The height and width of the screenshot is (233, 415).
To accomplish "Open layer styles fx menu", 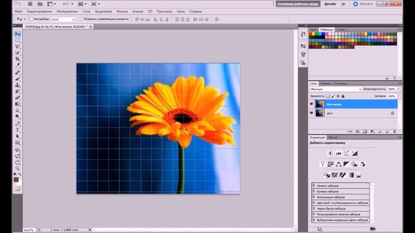I will point(357,131).
